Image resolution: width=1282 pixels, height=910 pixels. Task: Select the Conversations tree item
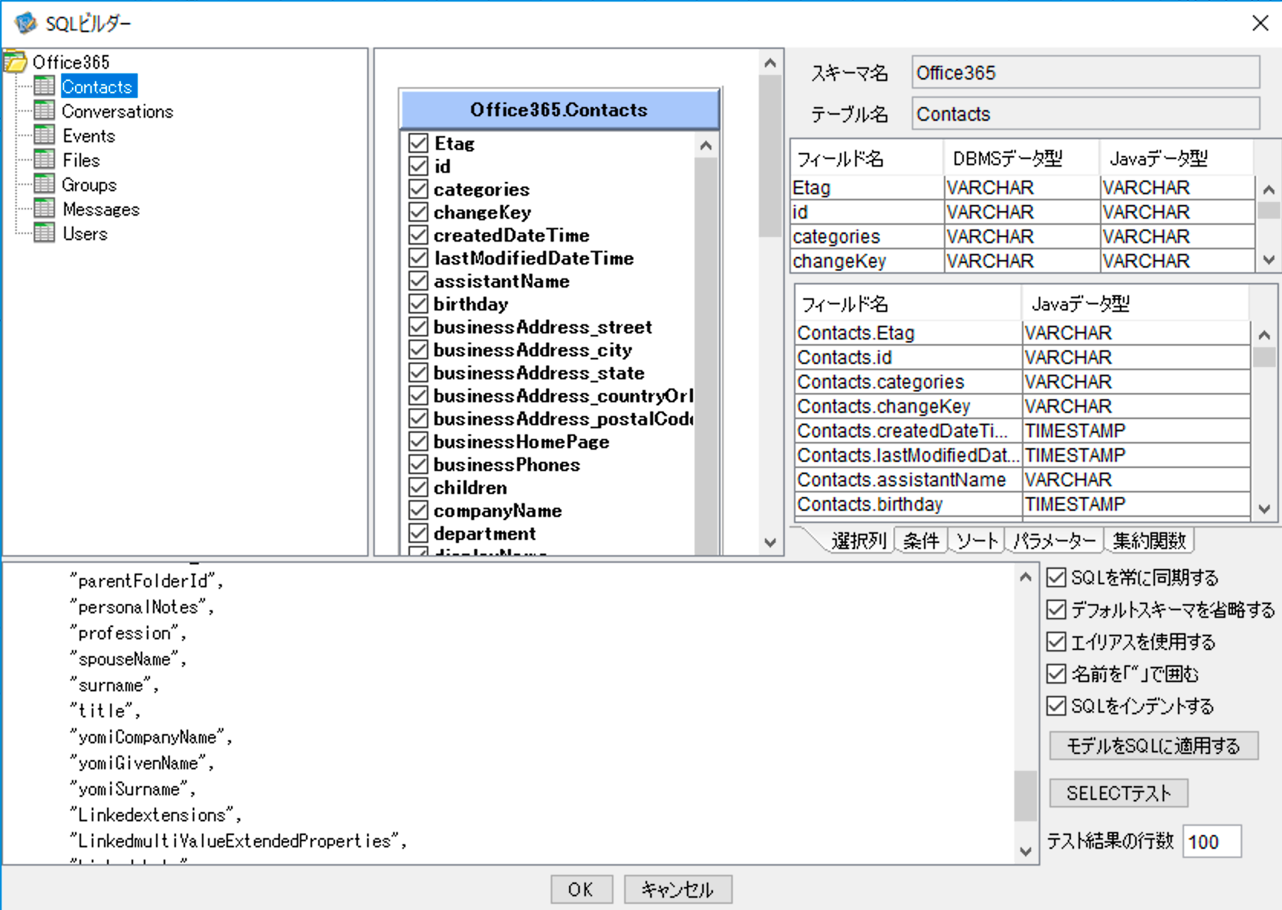point(118,111)
